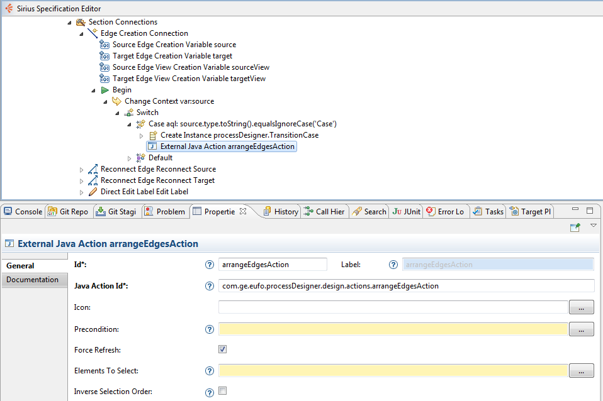This screenshot has width=603, height=401.
Task: Expand the Reconnect Edge Reconnect Target node
Action: (81, 181)
